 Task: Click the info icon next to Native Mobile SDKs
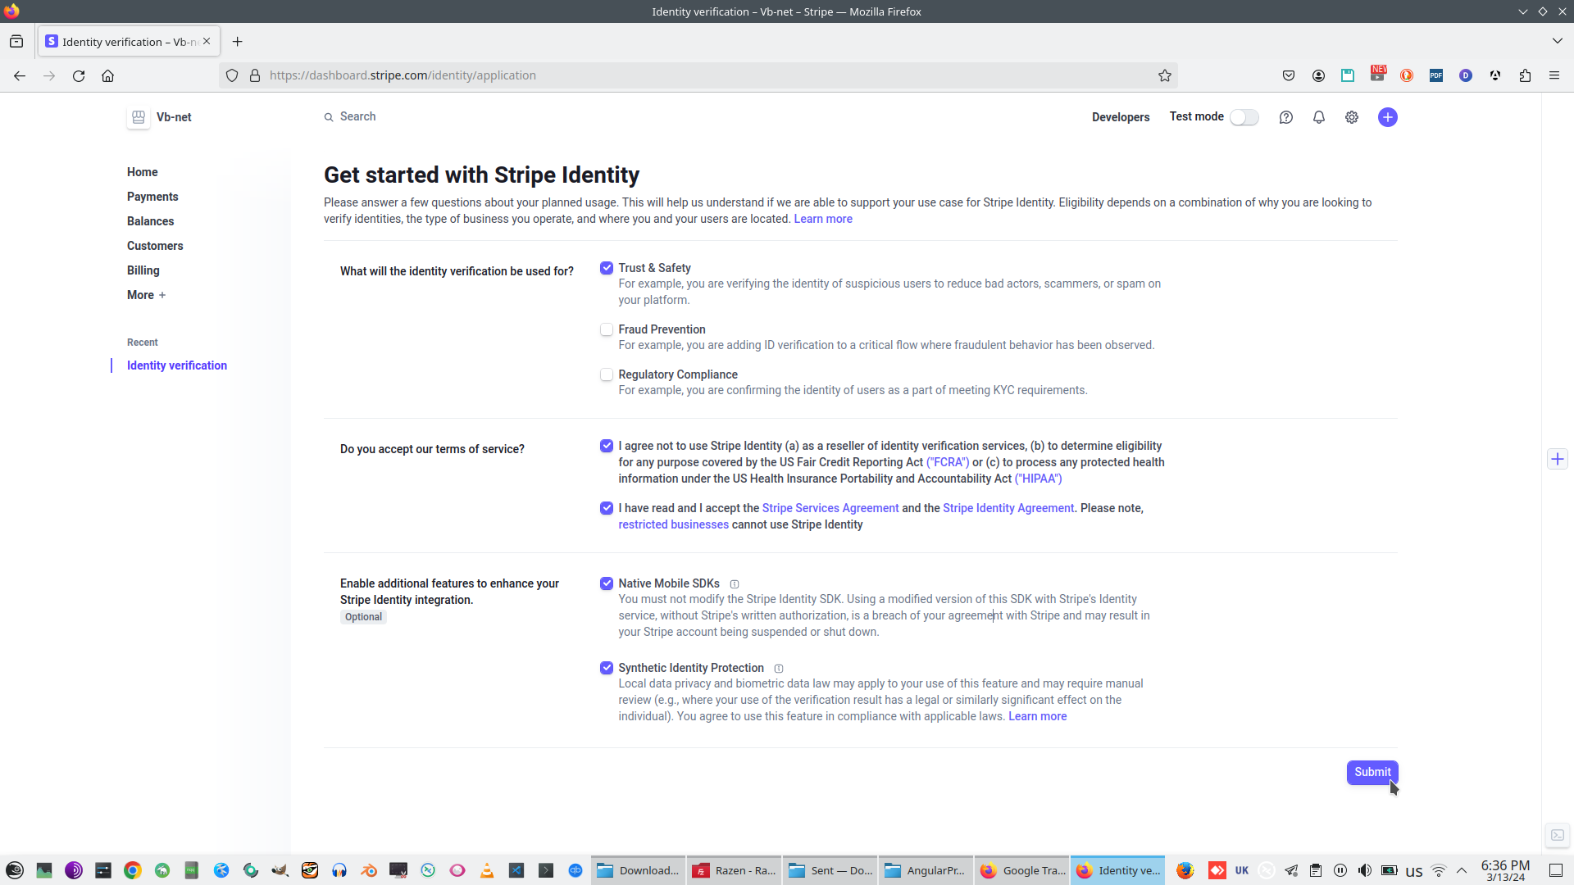tap(735, 584)
